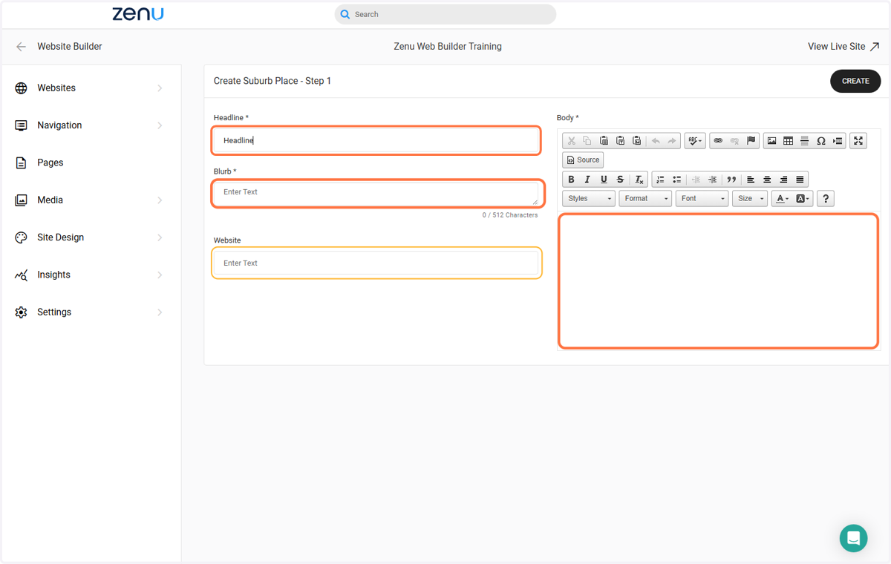Viewport: 891px width, 564px height.
Task: Expand the Settings chevron
Action: click(x=160, y=312)
